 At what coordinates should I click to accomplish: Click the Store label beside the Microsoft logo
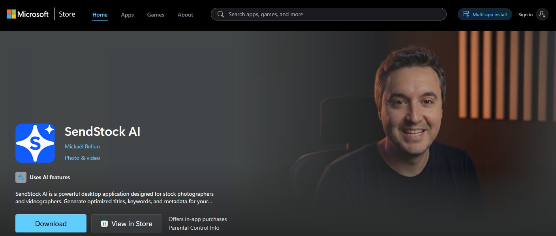click(66, 14)
